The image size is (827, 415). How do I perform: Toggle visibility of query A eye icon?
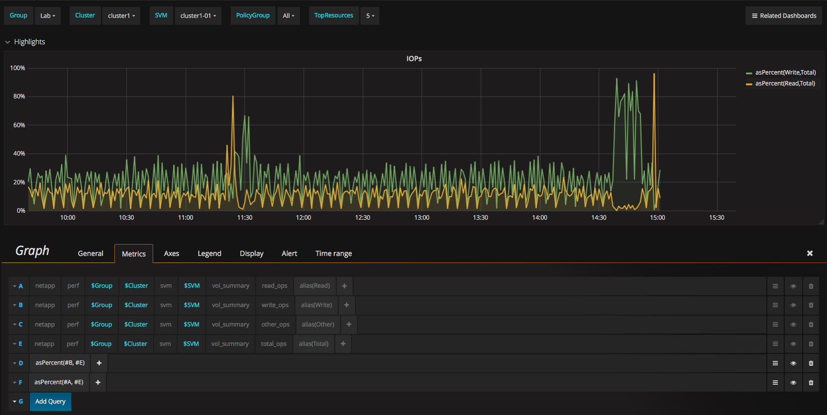point(793,286)
